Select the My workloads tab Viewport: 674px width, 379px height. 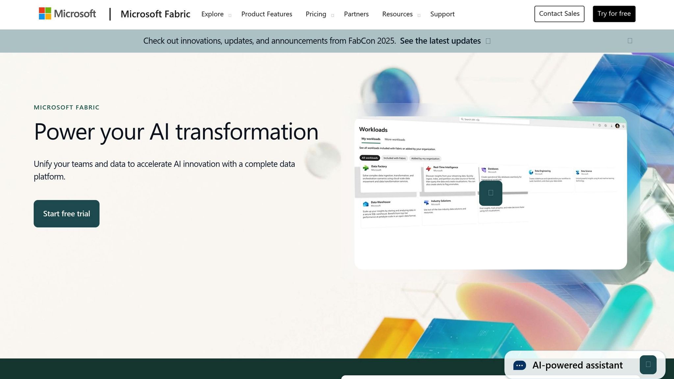[371, 139]
